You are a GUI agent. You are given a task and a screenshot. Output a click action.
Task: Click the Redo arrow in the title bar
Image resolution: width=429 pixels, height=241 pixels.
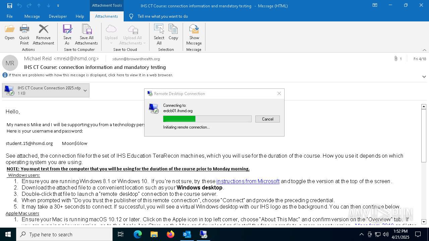[x=29, y=6]
